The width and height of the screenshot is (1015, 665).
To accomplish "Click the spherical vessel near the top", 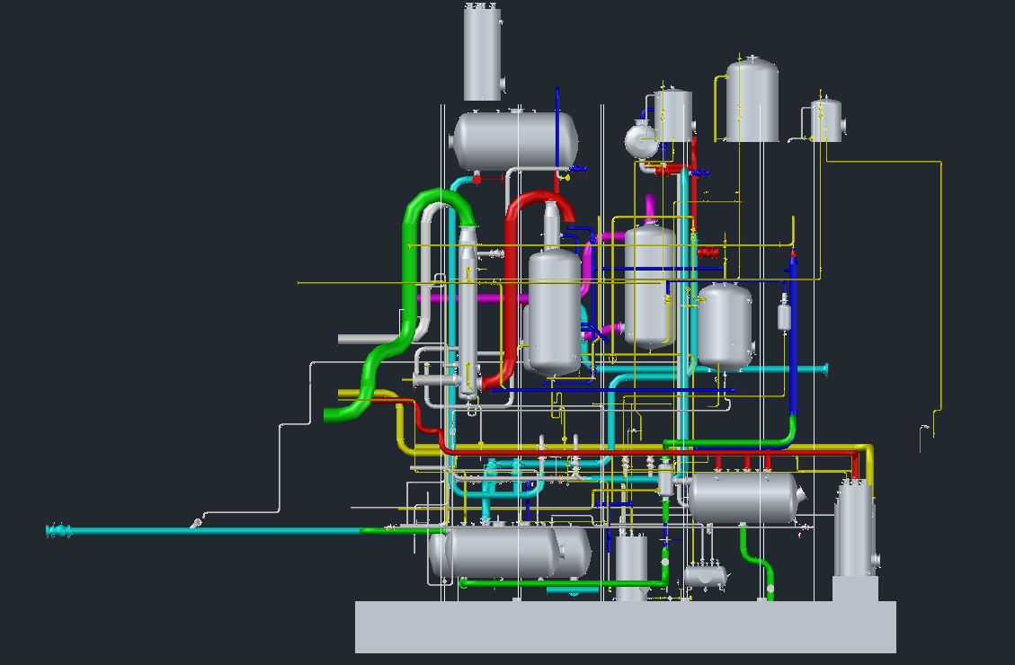I will (x=639, y=139).
